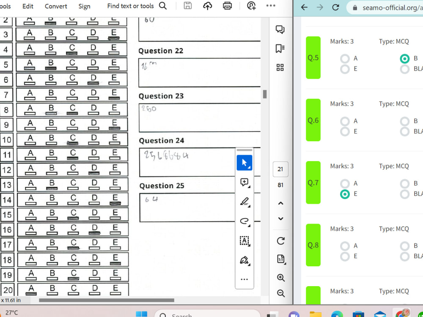Select option B for Q.8
The height and width of the screenshot is (317, 423).
pos(405,246)
